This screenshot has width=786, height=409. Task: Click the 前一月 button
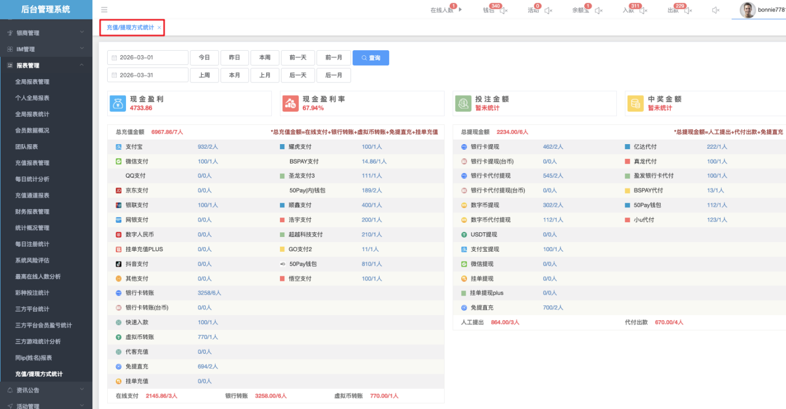tap(333, 58)
